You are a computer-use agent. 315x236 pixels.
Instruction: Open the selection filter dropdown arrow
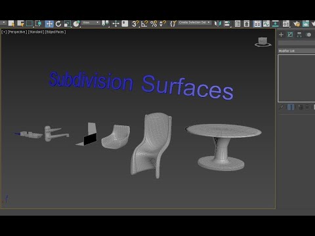tap(4, 22)
